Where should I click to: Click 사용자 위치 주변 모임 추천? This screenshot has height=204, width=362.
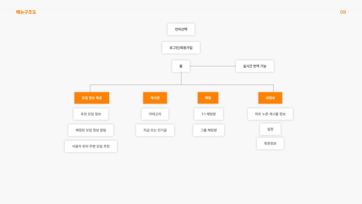click(x=91, y=146)
